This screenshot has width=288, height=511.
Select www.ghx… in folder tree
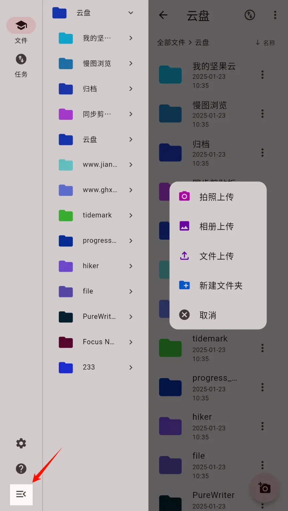(x=96, y=190)
